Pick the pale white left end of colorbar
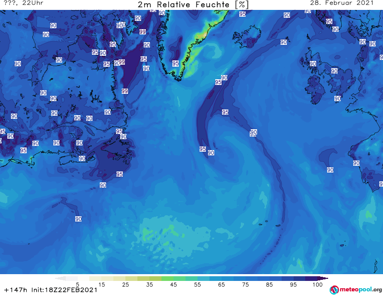 click(x=61, y=278)
